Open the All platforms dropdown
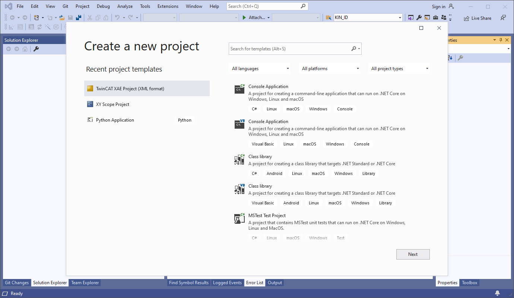The height and width of the screenshot is (298, 514). [x=329, y=68]
